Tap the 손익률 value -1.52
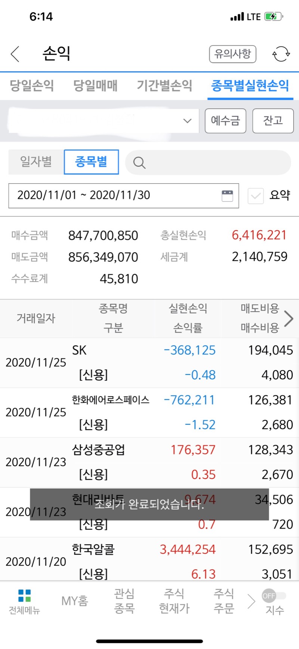This screenshot has height=649, width=299. click(200, 425)
